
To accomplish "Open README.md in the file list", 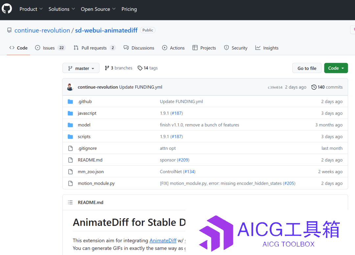I will pos(90,160).
